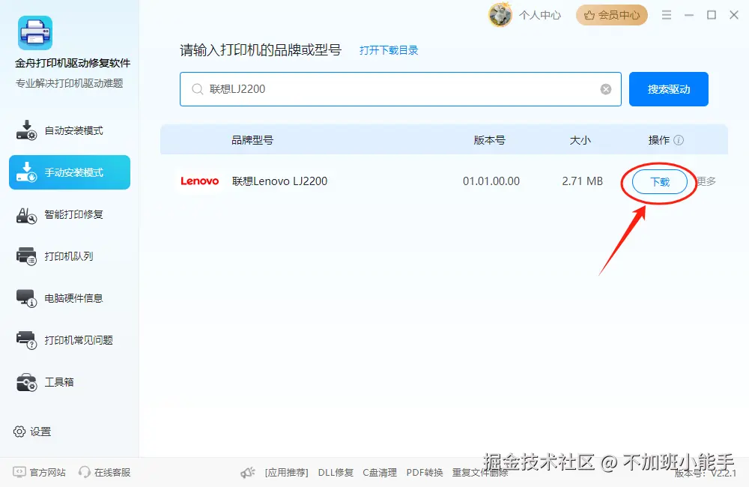749x487 pixels.
Task: Click the 版本号 column header
Action: 489,140
